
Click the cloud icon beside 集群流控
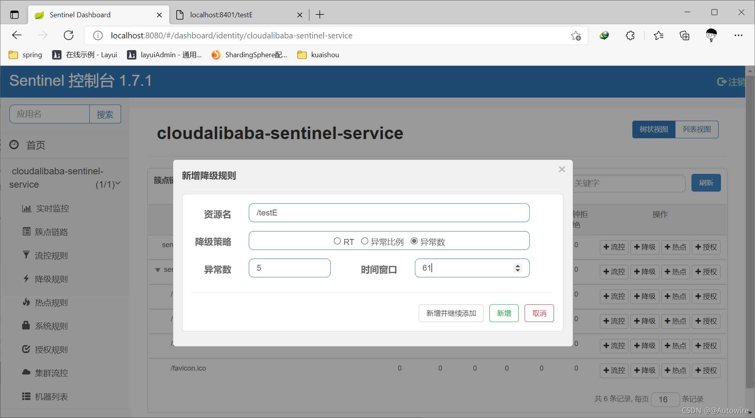(26, 372)
